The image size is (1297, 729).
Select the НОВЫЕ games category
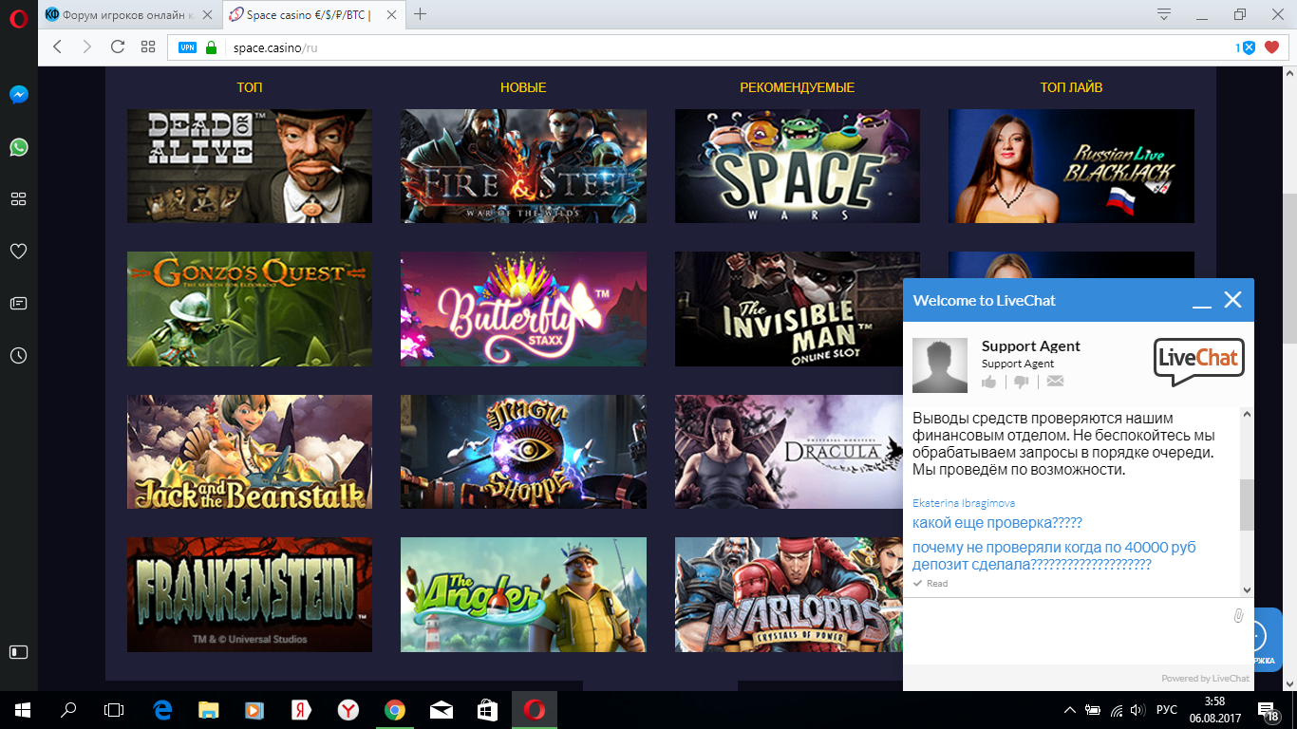point(523,87)
